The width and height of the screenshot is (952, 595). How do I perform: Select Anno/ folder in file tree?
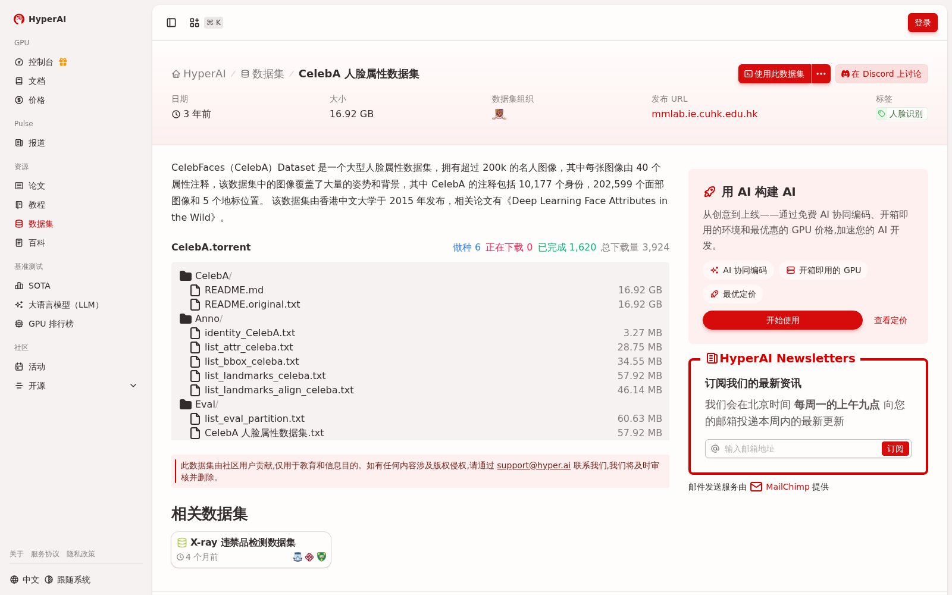(x=201, y=318)
